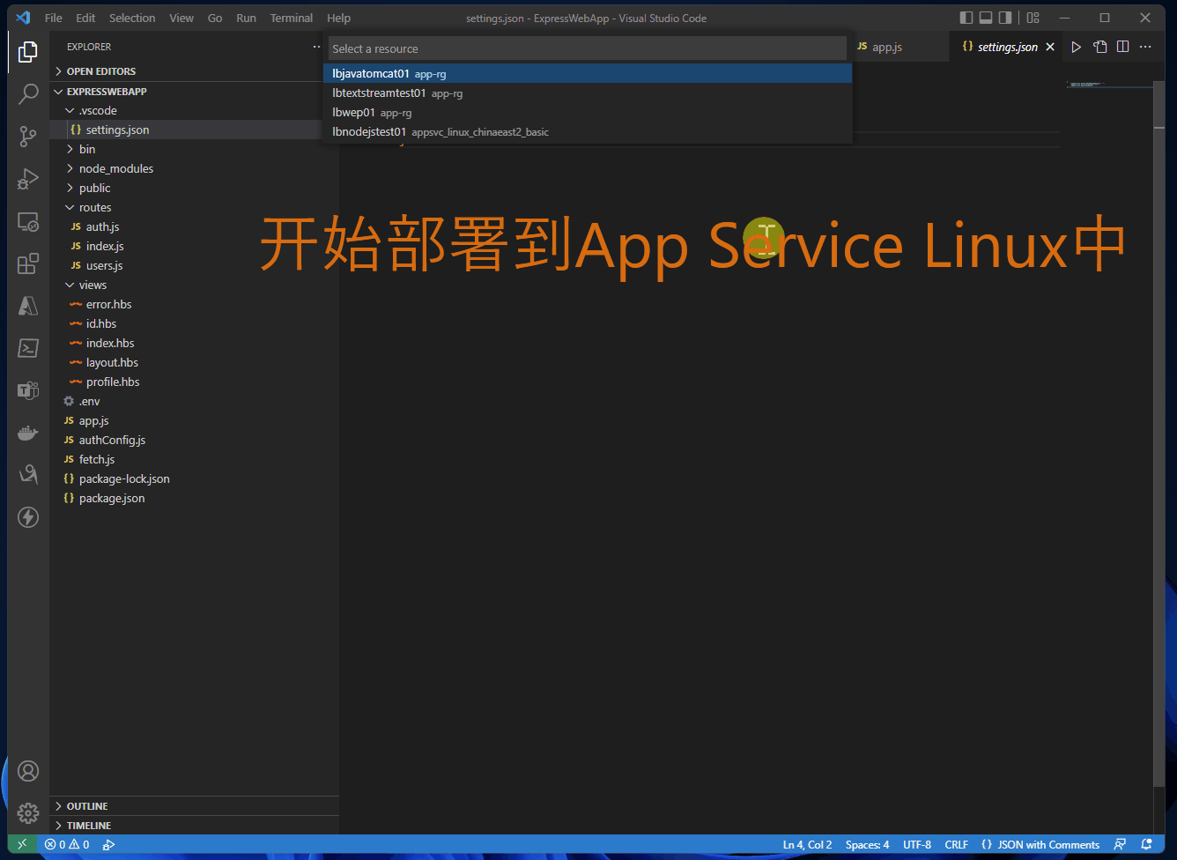
Task: Select lbnodejstest01 from resource list
Action: [x=369, y=132]
